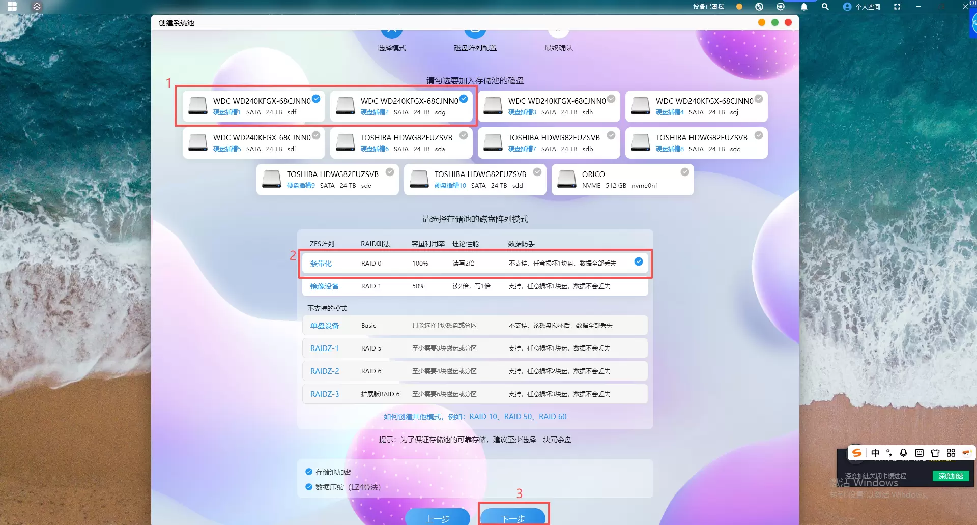
Task: Click the Sogou microphone voice input icon
Action: tap(903, 453)
